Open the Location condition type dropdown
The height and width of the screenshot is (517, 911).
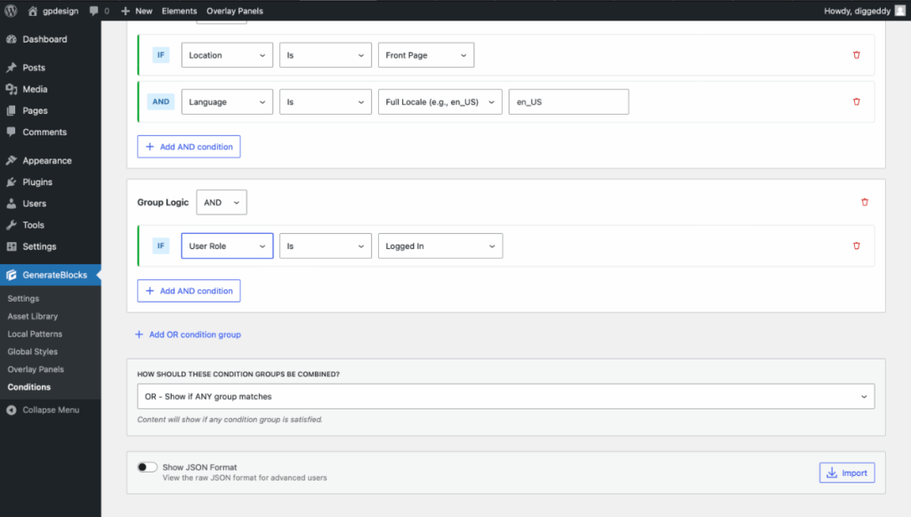[227, 55]
